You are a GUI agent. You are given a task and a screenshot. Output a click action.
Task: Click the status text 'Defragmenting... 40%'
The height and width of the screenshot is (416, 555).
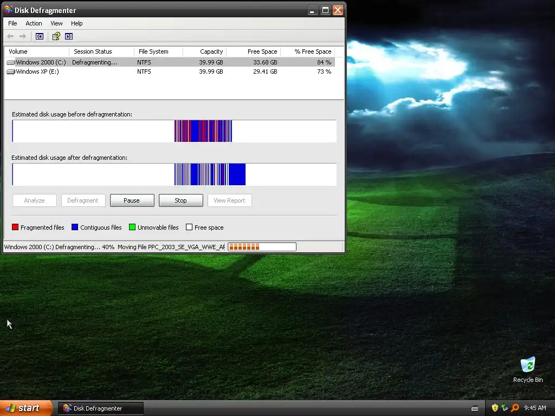85,247
